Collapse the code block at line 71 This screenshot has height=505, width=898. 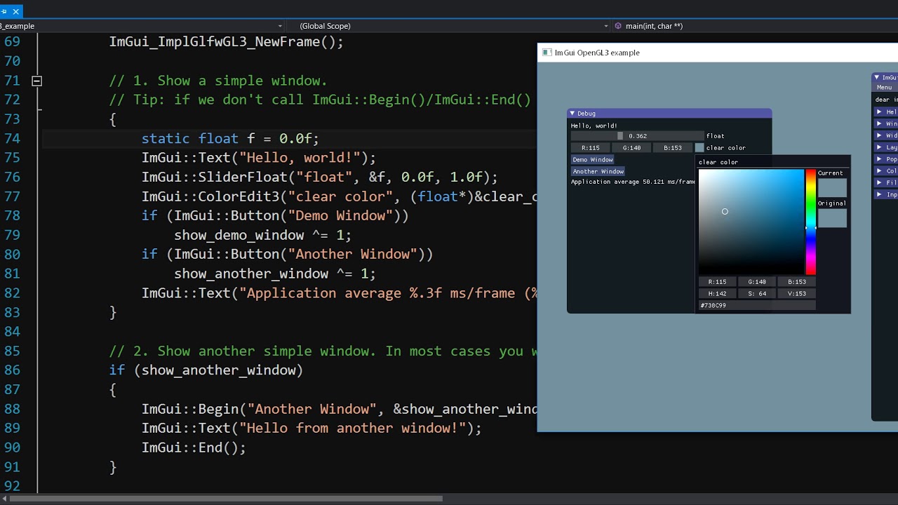(36, 81)
